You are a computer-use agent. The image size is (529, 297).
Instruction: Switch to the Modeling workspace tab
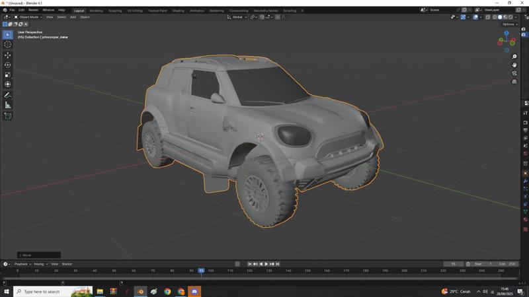pos(96,11)
